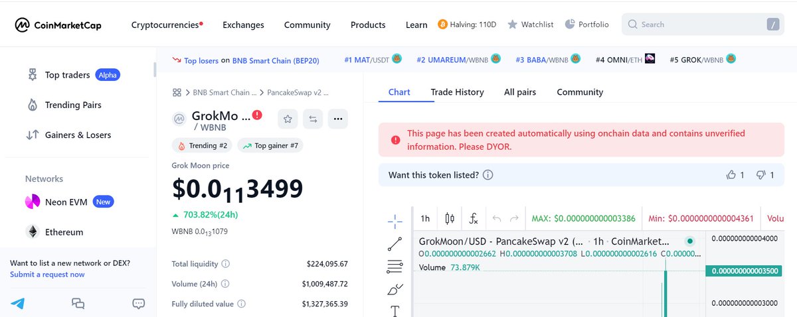Click the PancakeSwap v2 breadcrumb
The height and width of the screenshot is (317, 797).
tap(298, 93)
